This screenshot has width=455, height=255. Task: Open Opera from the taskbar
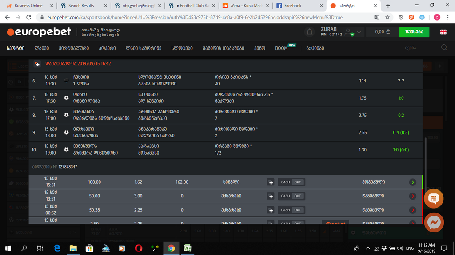[x=139, y=248]
